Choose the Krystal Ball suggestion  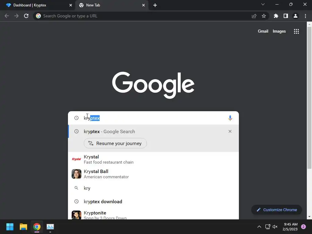(x=153, y=174)
